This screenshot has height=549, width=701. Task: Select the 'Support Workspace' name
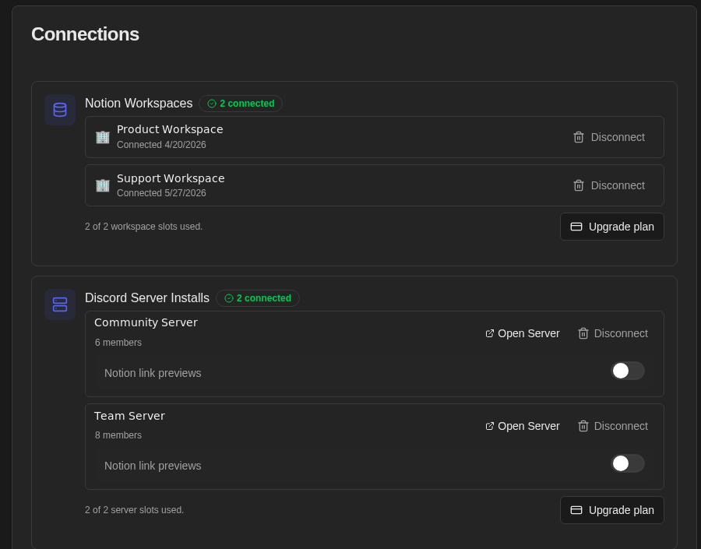coord(171,178)
